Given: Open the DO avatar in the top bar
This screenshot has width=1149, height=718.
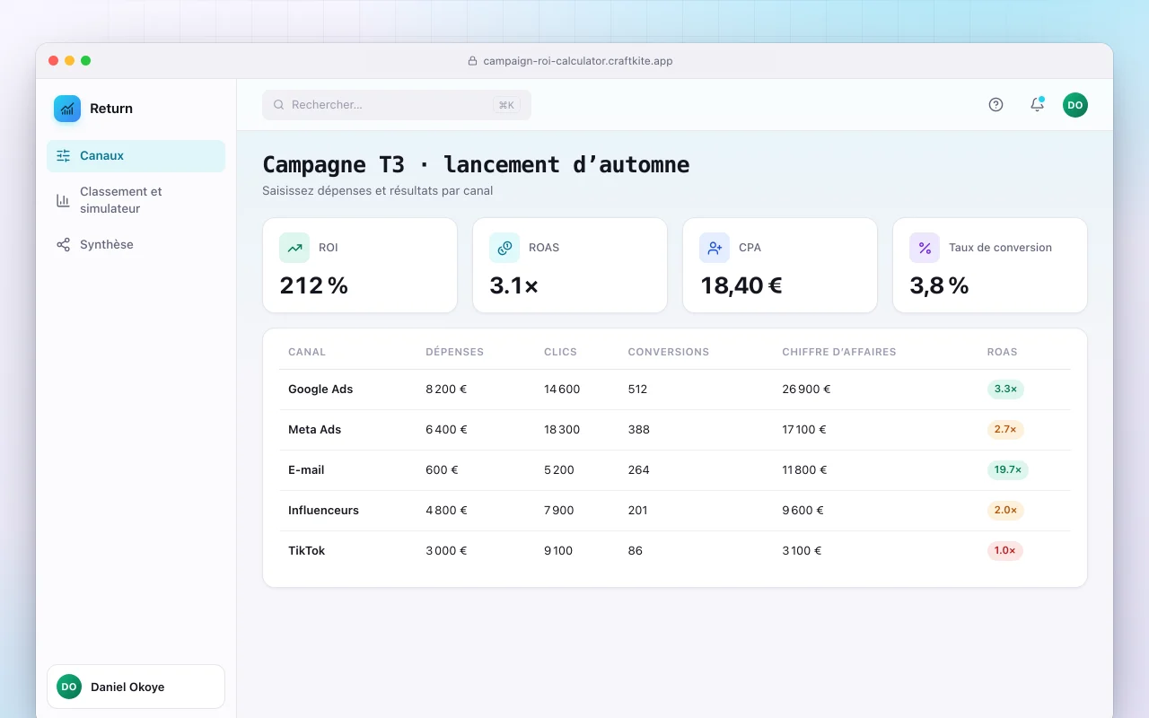Looking at the screenshot, I should 1075,105.
